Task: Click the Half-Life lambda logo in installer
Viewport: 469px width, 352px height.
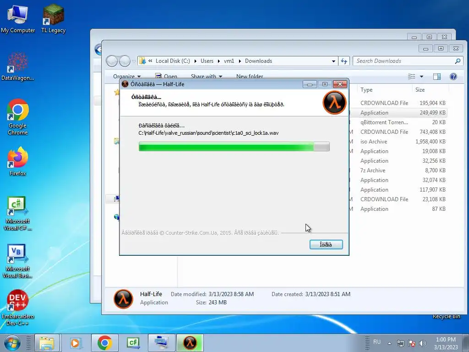Action: 334,102
